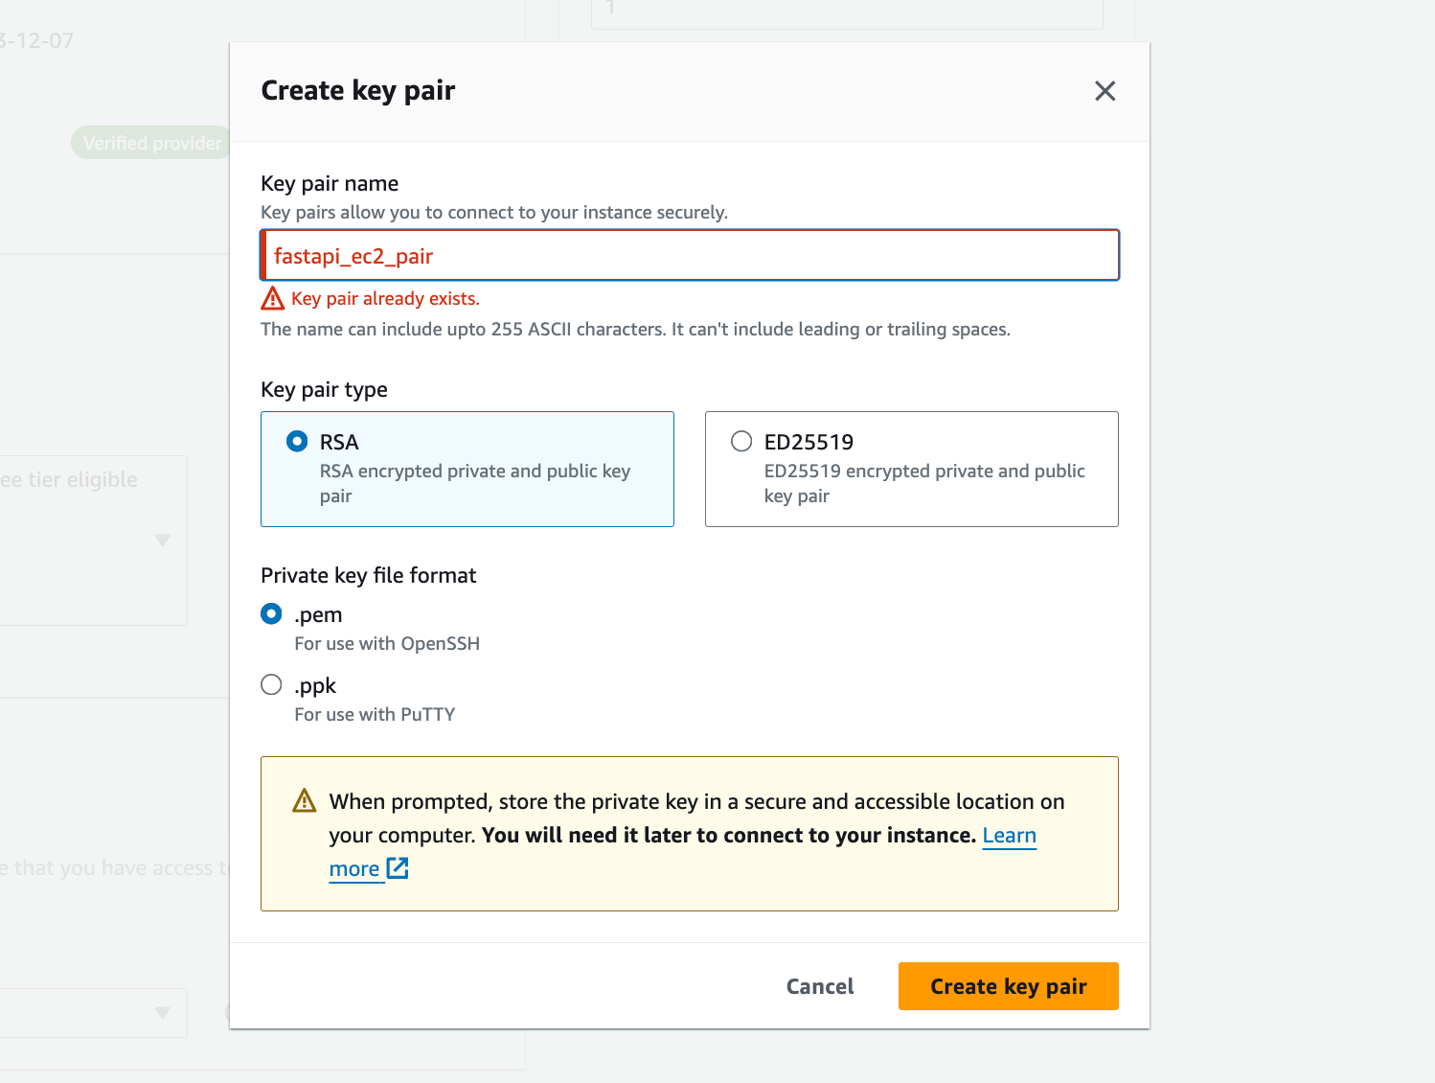Click the Verified provider badge
The height and width of the screenshot is (1083, 1435).
151,143
